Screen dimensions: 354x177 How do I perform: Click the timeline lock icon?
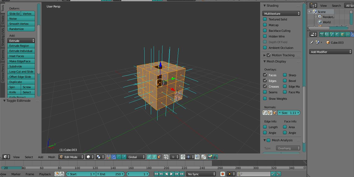point(62,174)
